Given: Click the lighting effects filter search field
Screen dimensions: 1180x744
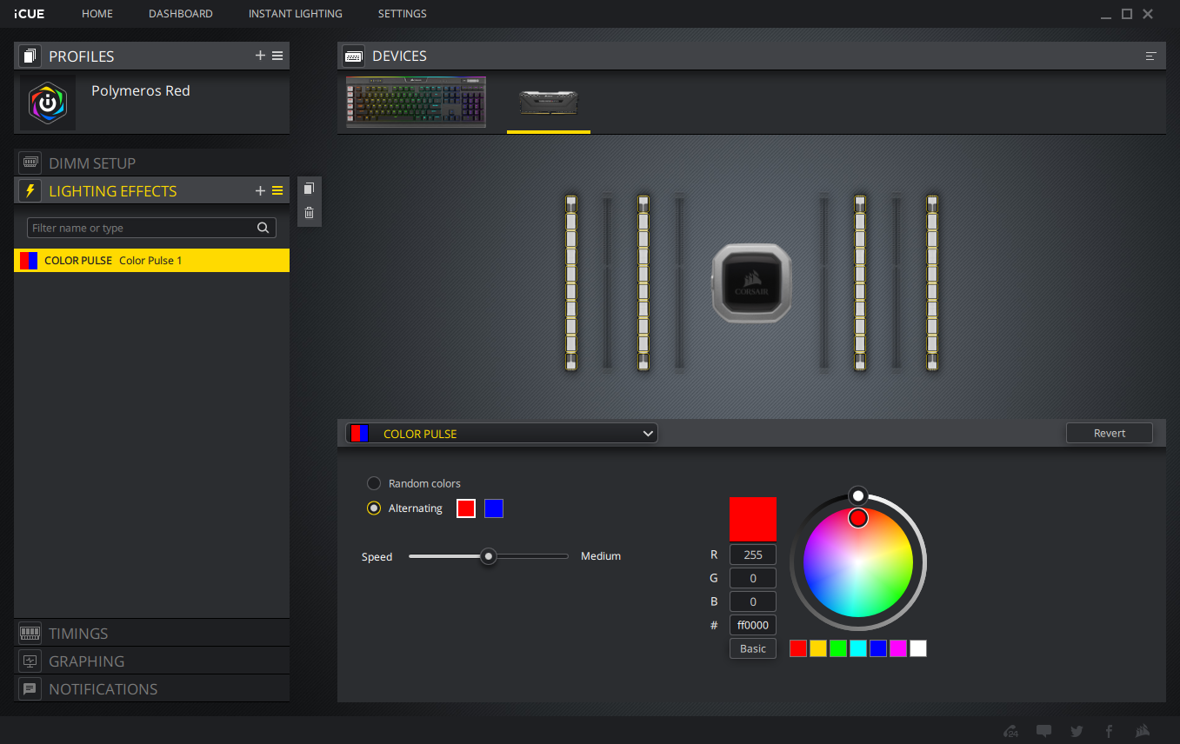Looking at the screenshot, I should pos(142,228).
